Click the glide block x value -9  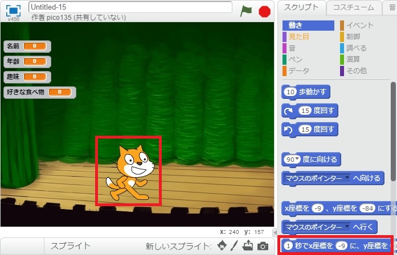point(341,246)
